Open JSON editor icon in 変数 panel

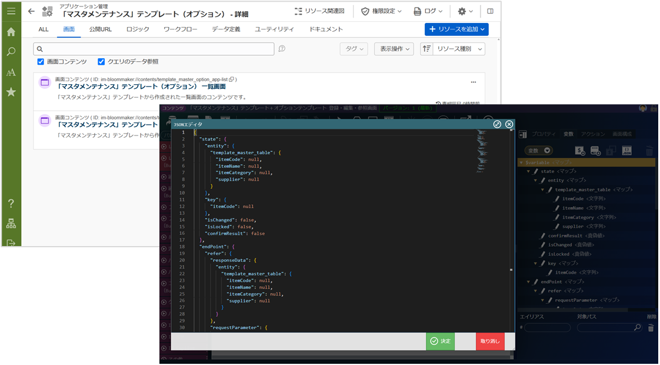626,151
